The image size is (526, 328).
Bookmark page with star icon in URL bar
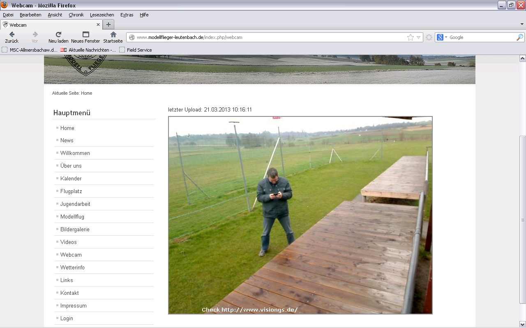point(410,37)
